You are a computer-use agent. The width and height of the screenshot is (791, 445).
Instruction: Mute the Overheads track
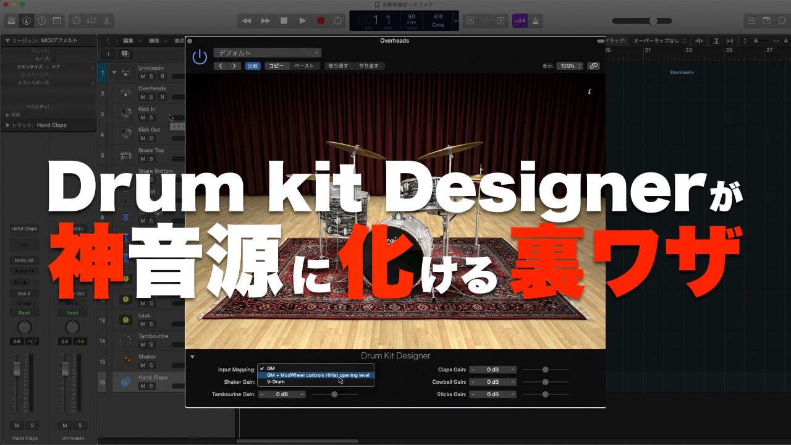[143, 97]
